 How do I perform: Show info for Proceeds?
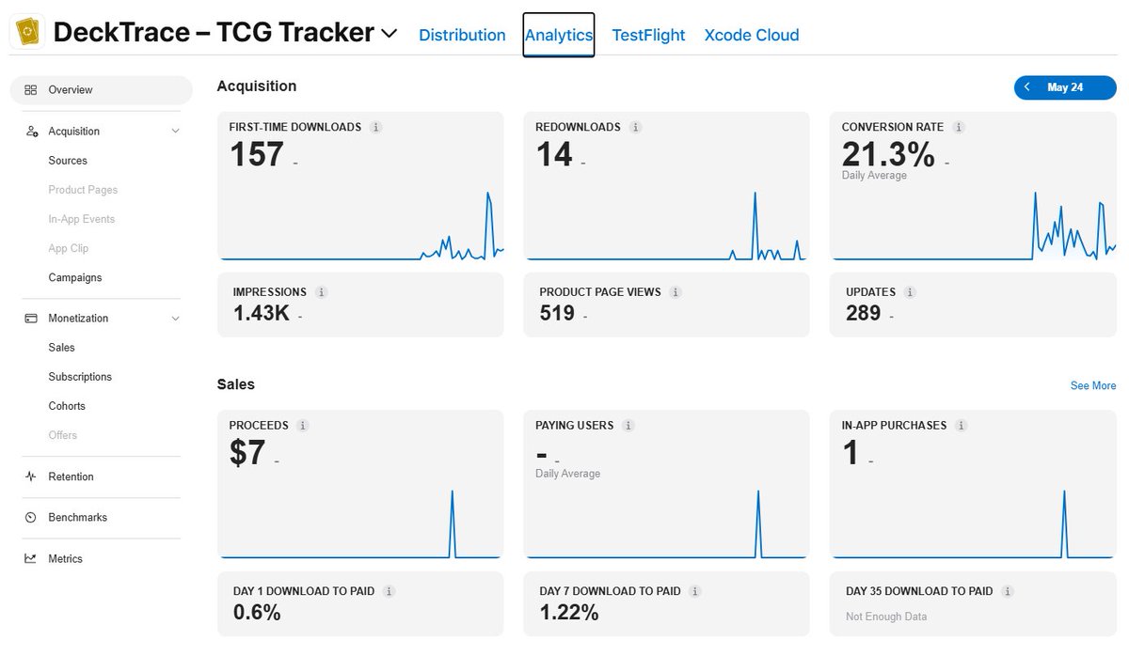pos(303,426)
